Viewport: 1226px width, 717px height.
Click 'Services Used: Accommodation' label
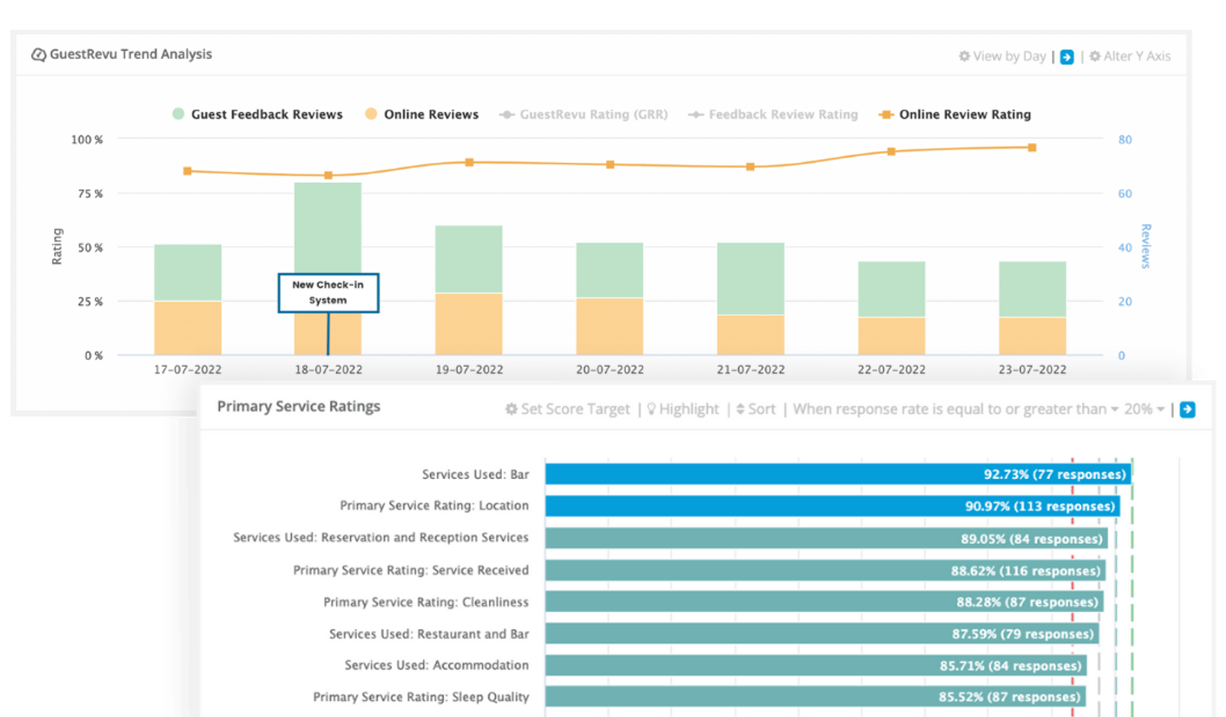437,665
